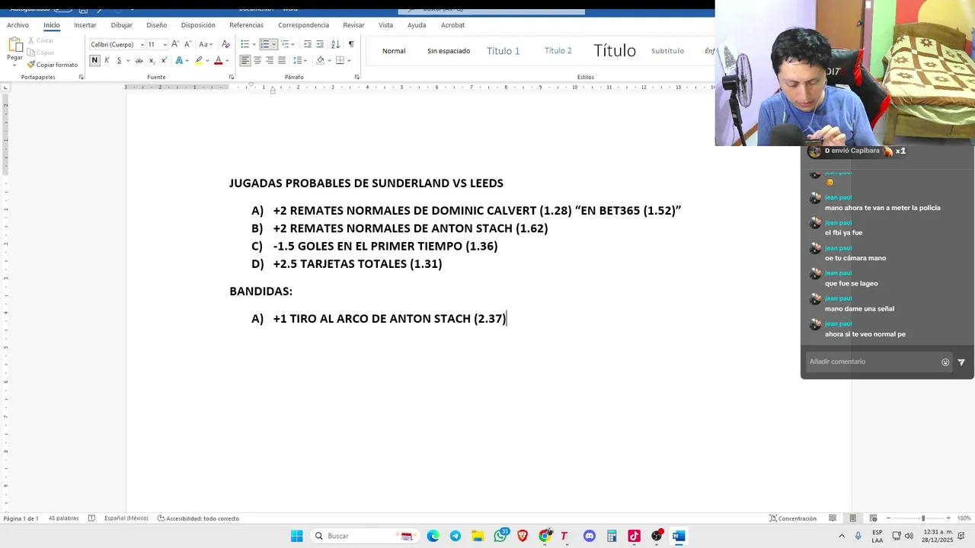The image size is (975, 548).
Task: Click the send comment arrow icon
Action: tap(961, 362)
